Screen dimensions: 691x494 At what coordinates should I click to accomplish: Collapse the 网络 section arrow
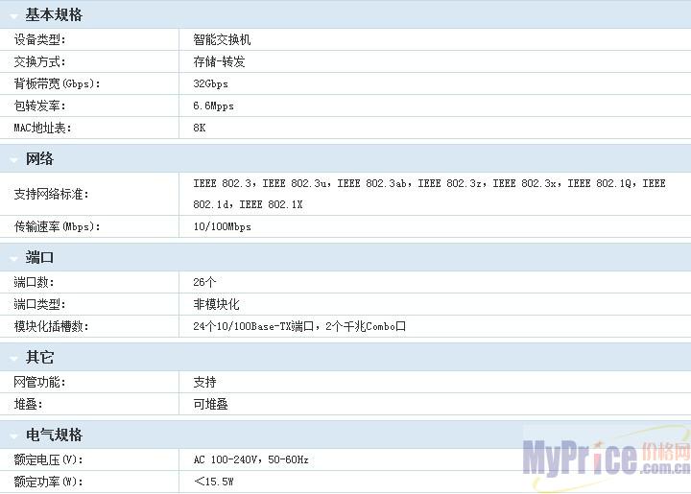pos(12,159)
